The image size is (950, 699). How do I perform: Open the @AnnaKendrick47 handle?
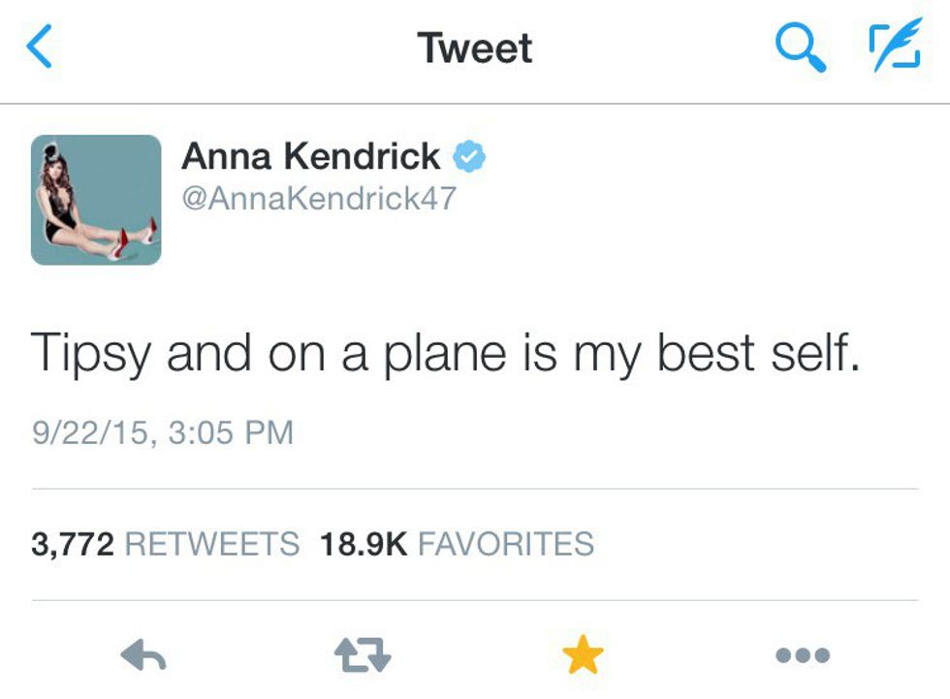[x=319, y=198]
